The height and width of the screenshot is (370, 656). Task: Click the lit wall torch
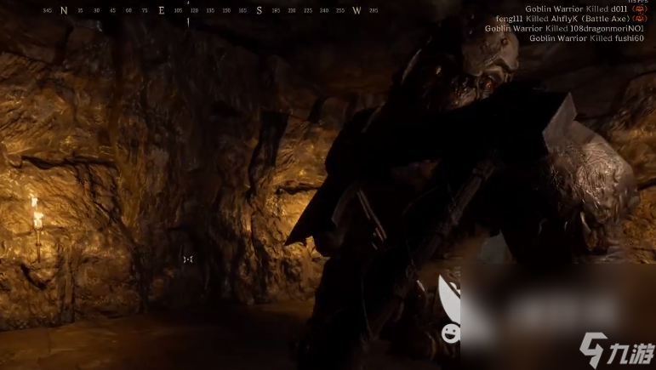pyautogui.click(x=37, y=229)
